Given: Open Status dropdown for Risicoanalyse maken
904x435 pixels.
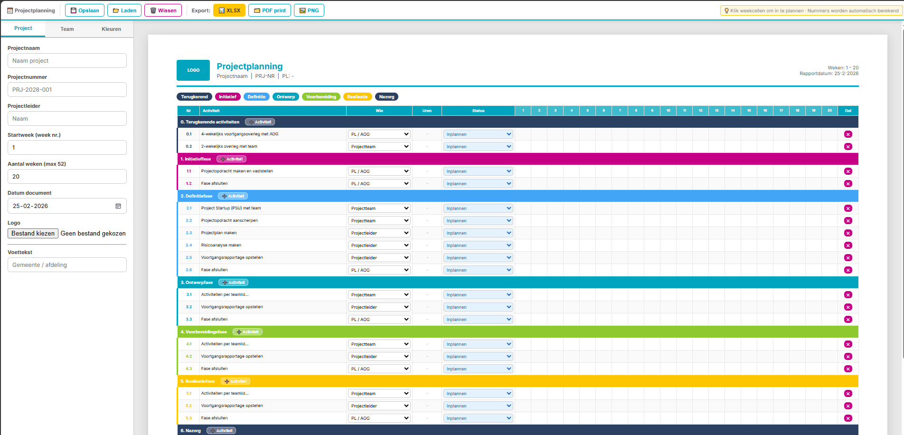Looking at the screenshot, I should coord(478,246).
